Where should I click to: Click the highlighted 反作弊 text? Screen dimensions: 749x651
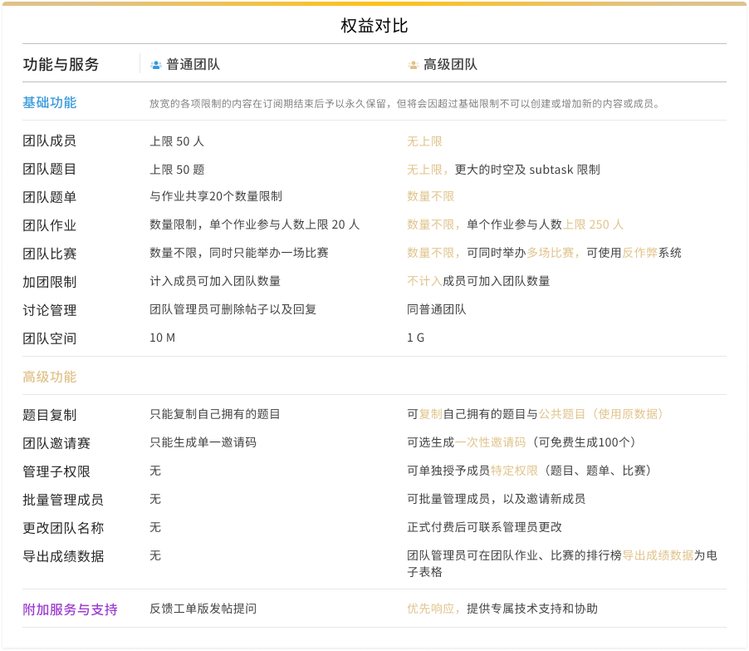[x=639, y=253]
